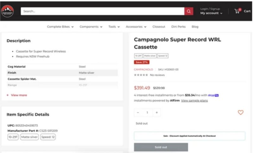253x153 pixels.
Task: Click the Cassette Spider Mat. row
Action: (62, 79)
